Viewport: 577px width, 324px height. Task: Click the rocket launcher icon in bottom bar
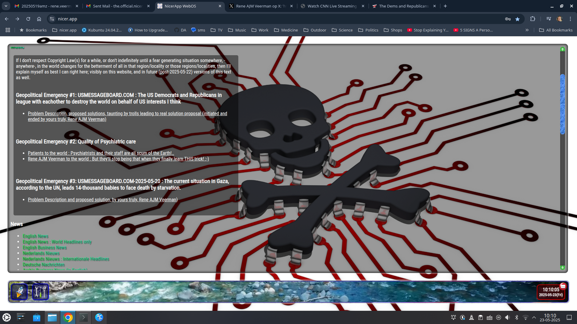pyautogui.click(x=19, y=292)
